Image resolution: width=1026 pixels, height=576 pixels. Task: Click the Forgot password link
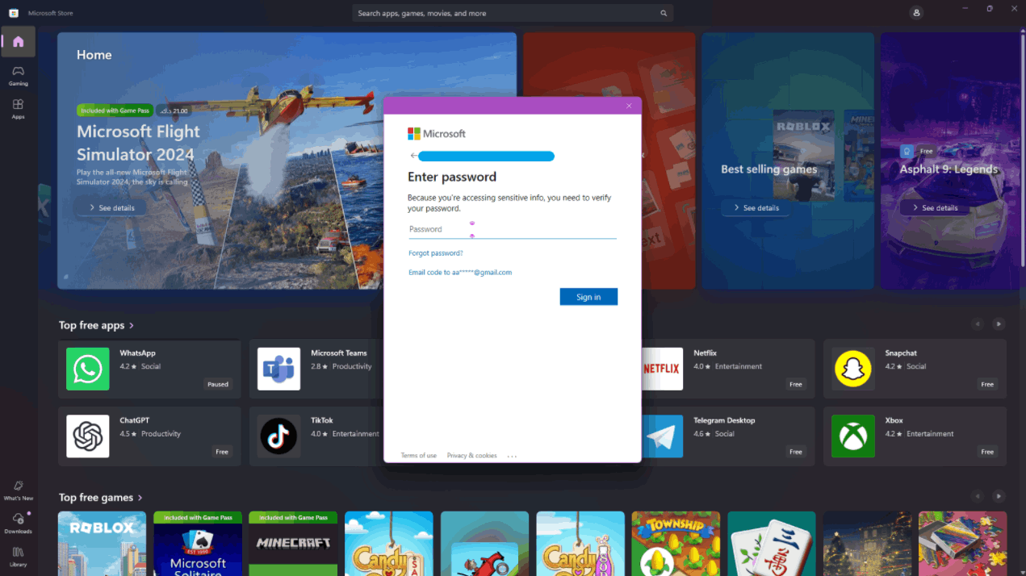click(436, 253)
